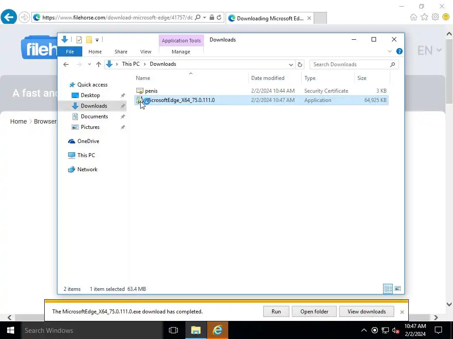Click Downloads in the breadcrumb path
The height and width of the screenshot is (339, 453).
pos(163,64)
